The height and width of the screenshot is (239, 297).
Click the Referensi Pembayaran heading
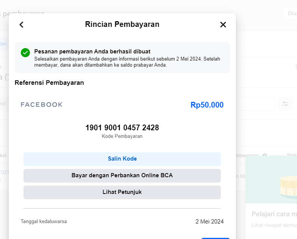(49, 83)
